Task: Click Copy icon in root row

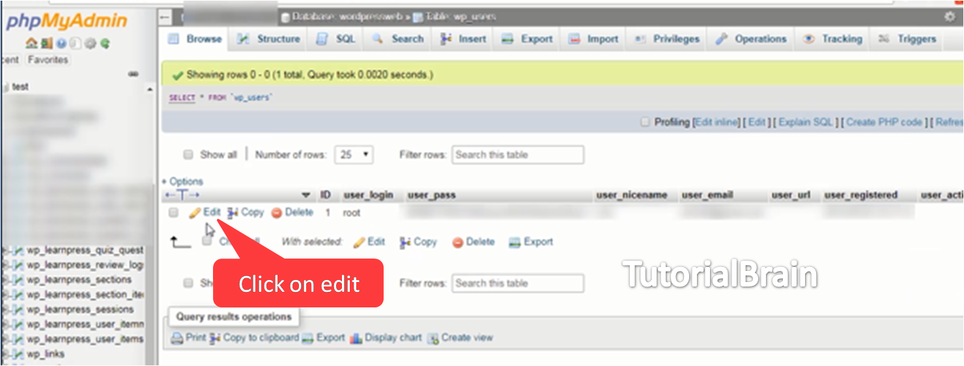Action: (x=233, y=213)
